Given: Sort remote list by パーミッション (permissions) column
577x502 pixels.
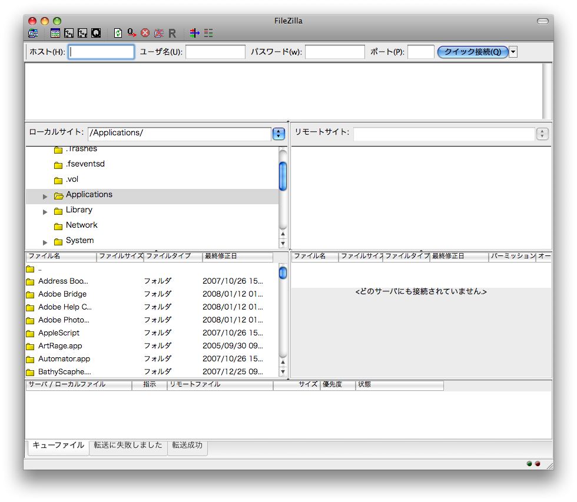Looking at the screenshot, I should [512, 257].
